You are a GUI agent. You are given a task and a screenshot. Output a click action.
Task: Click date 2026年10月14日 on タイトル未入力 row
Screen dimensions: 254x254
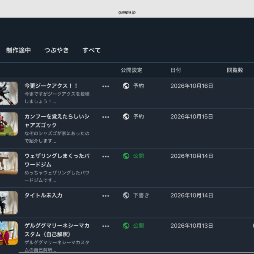(192, 195)
